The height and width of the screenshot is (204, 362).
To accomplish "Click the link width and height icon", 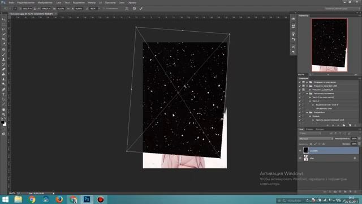I will (68, 8).
